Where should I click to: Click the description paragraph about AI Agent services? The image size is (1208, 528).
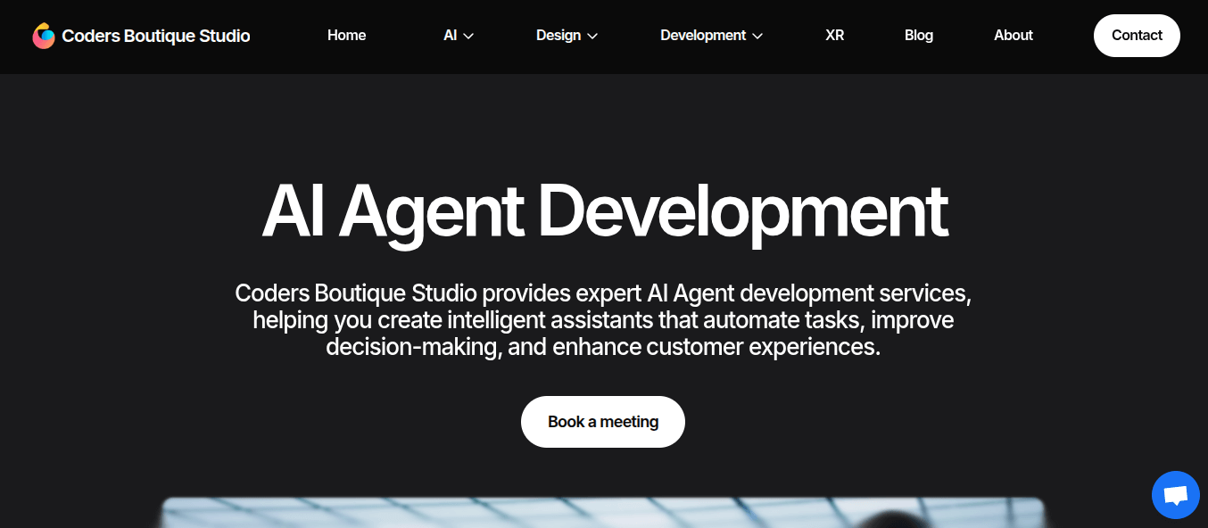point(603,319)
